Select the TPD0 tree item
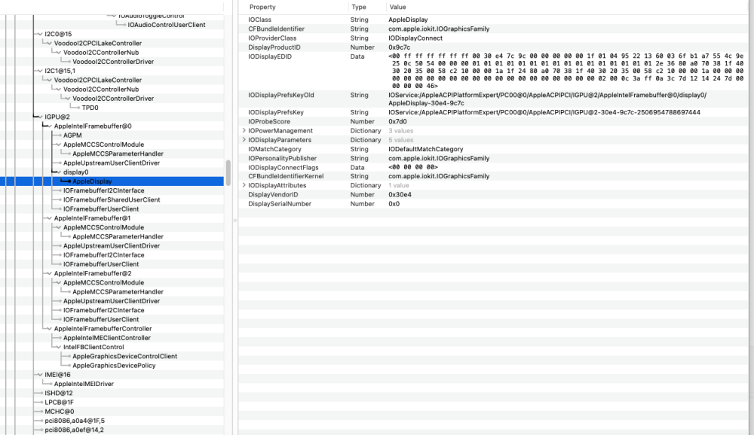Screen dimensions: 754x435 tap(90, 108)
